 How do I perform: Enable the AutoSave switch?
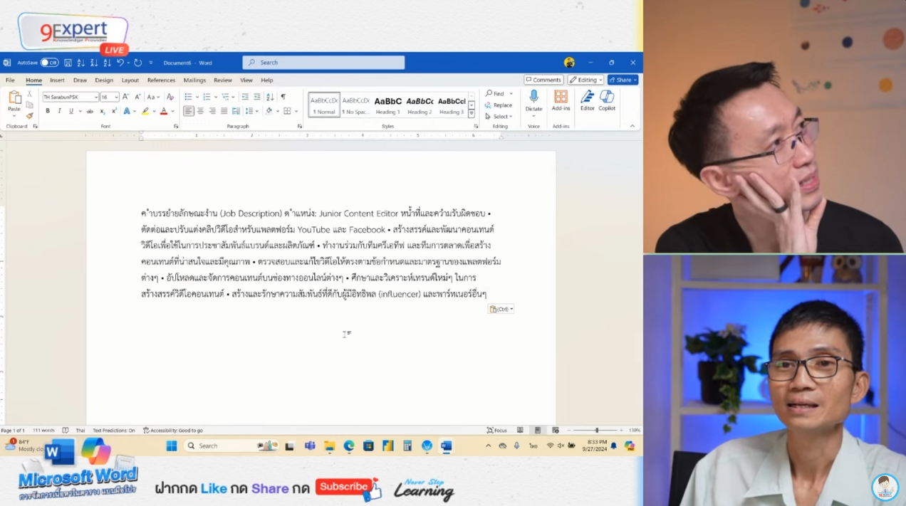[48, 62]
